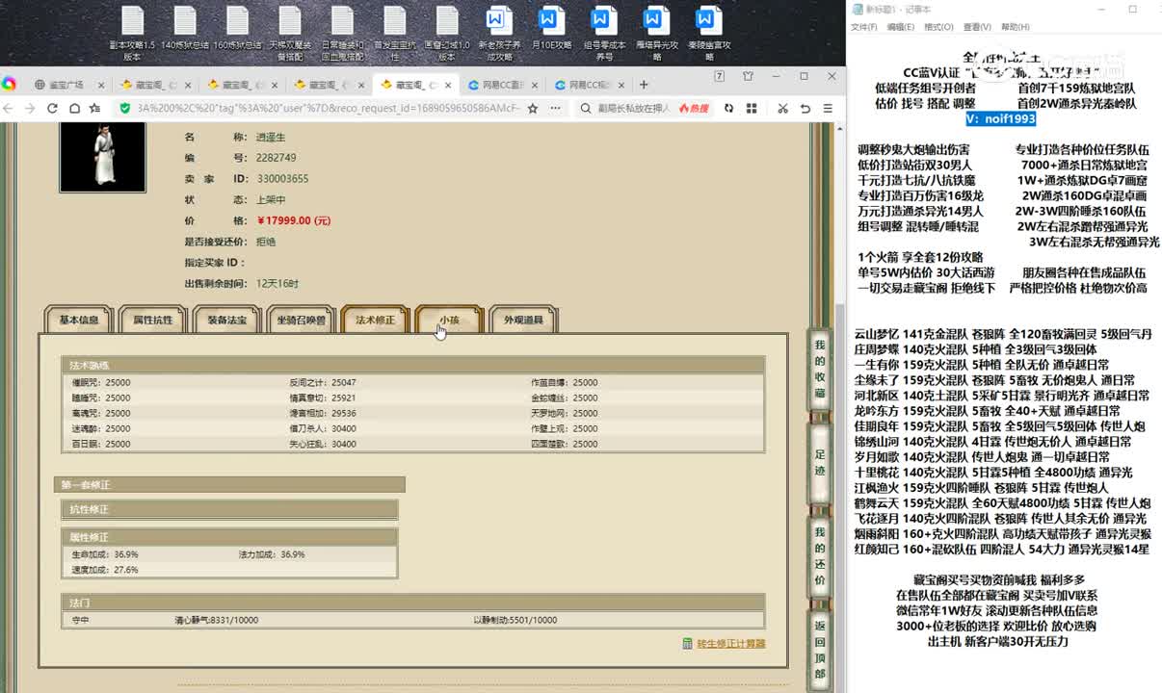
Task: Open the Notepad 查看(V) menu
Action: 977,27
